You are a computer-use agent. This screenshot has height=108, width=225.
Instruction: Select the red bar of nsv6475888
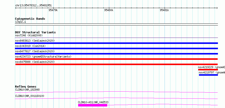116,64
